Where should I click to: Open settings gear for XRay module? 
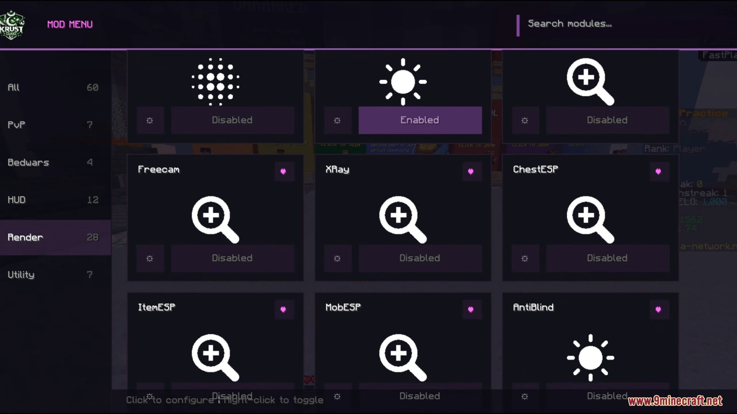pyautogui.click(x=337, y=258)
